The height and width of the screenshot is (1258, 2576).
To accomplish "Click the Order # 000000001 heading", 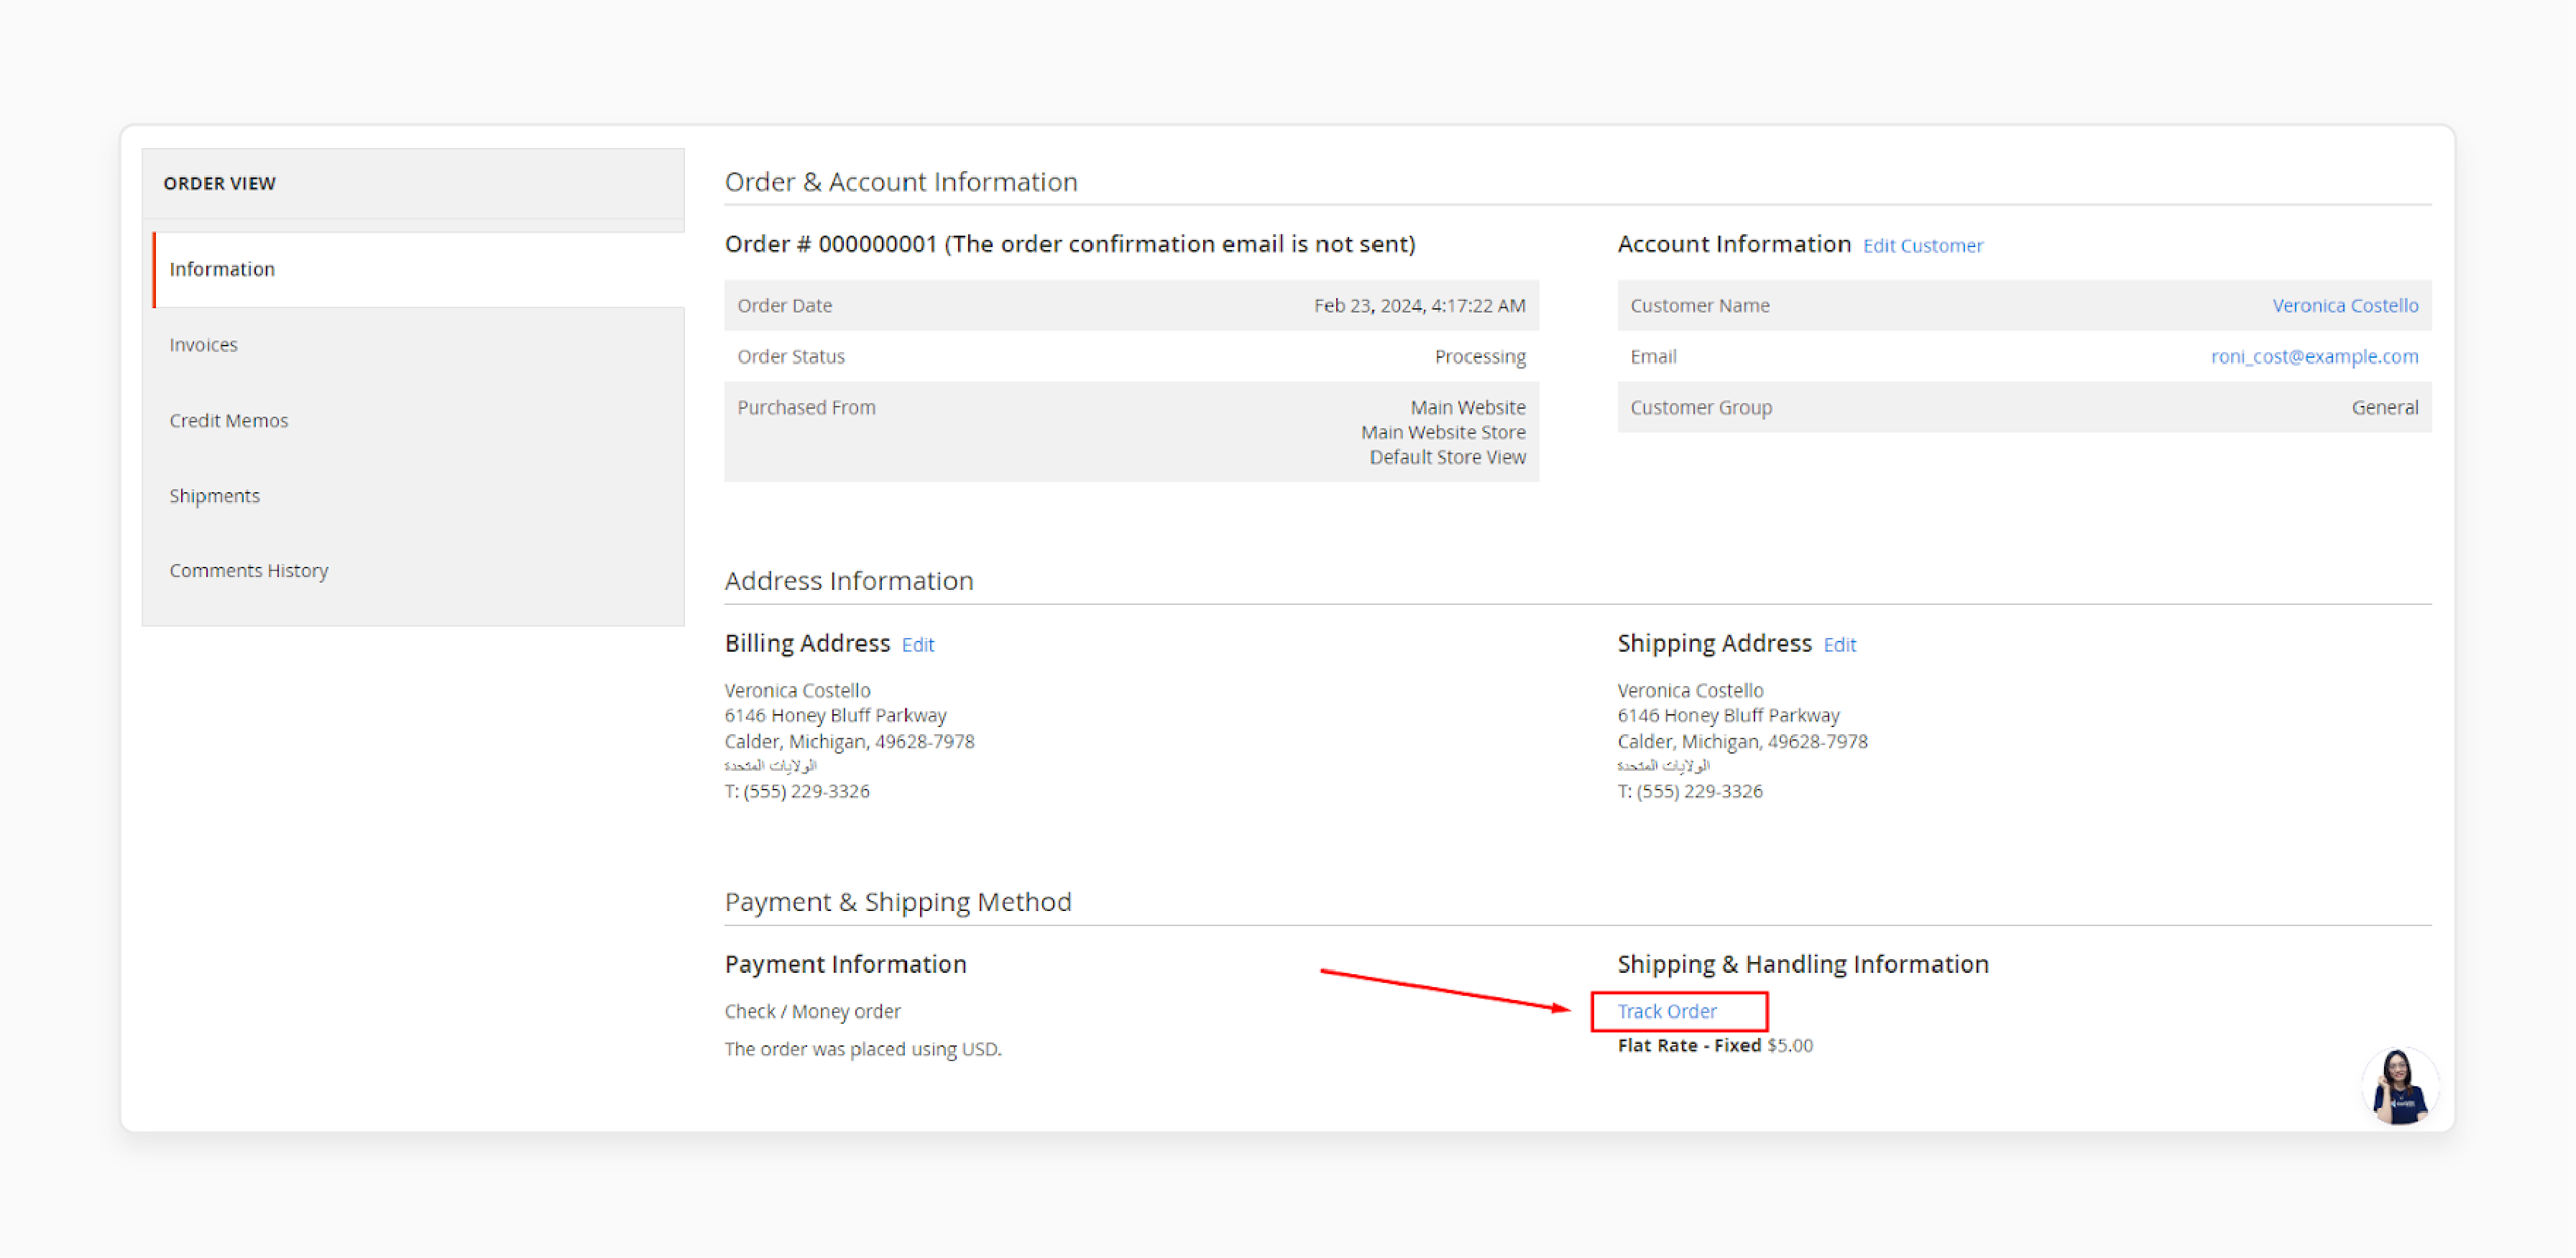I will tap(1069, 245).
